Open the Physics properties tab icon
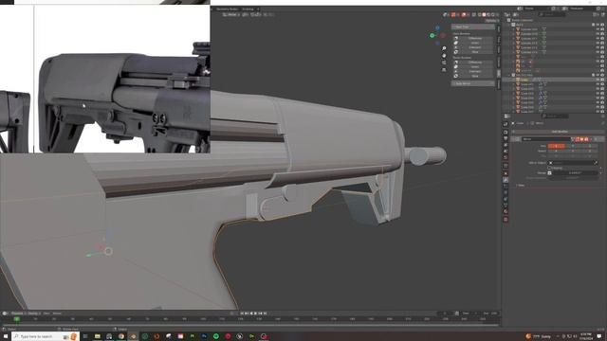Image resolution: width=607 pixels, height=341 pixels. [x=506, y=192]
